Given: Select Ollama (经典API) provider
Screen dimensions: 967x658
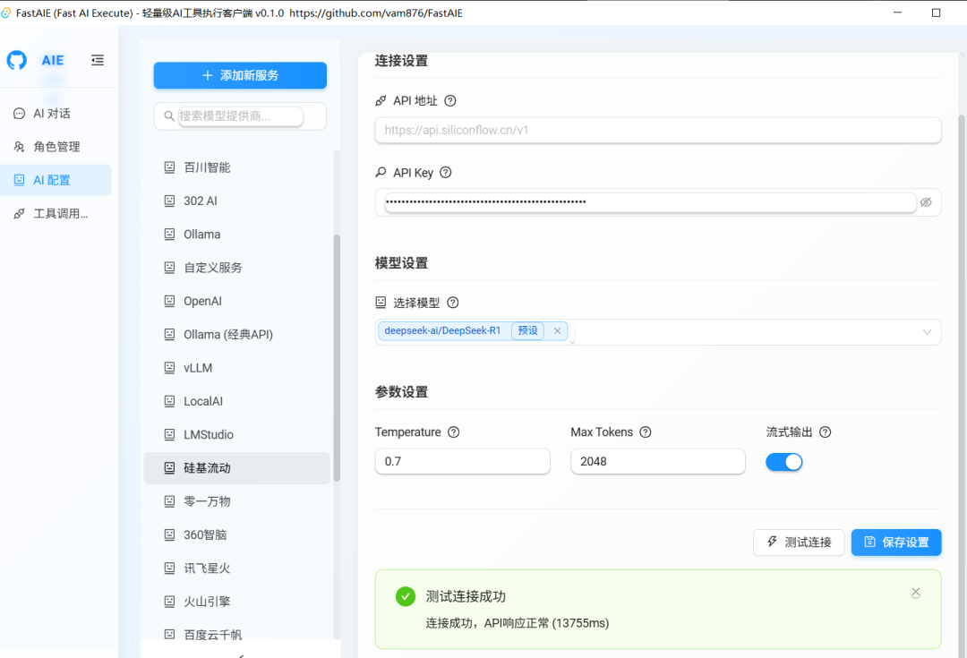Looking at the screenshot, I should (x=236, y=334).
